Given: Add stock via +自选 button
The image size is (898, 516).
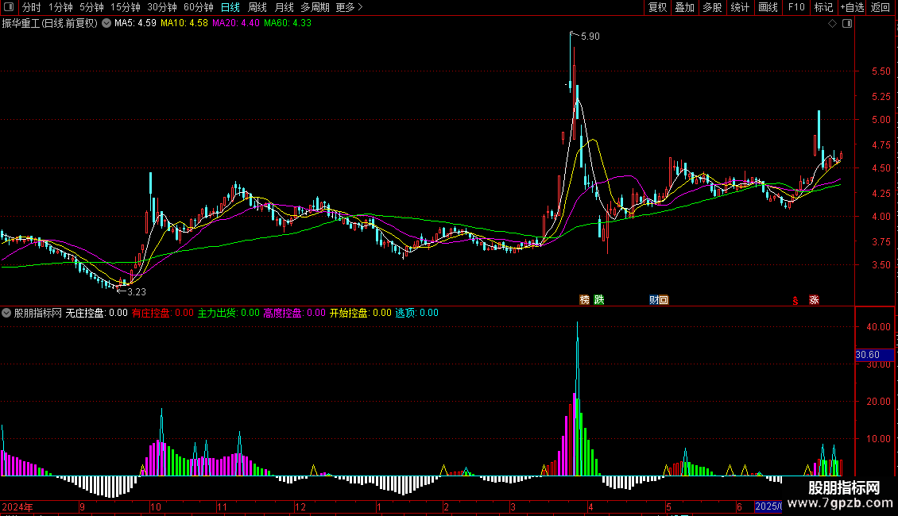Looking at the screenshot, I should pos(852,7).
